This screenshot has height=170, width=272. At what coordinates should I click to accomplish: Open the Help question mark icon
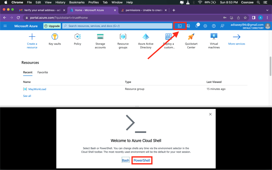pos(214,26)
